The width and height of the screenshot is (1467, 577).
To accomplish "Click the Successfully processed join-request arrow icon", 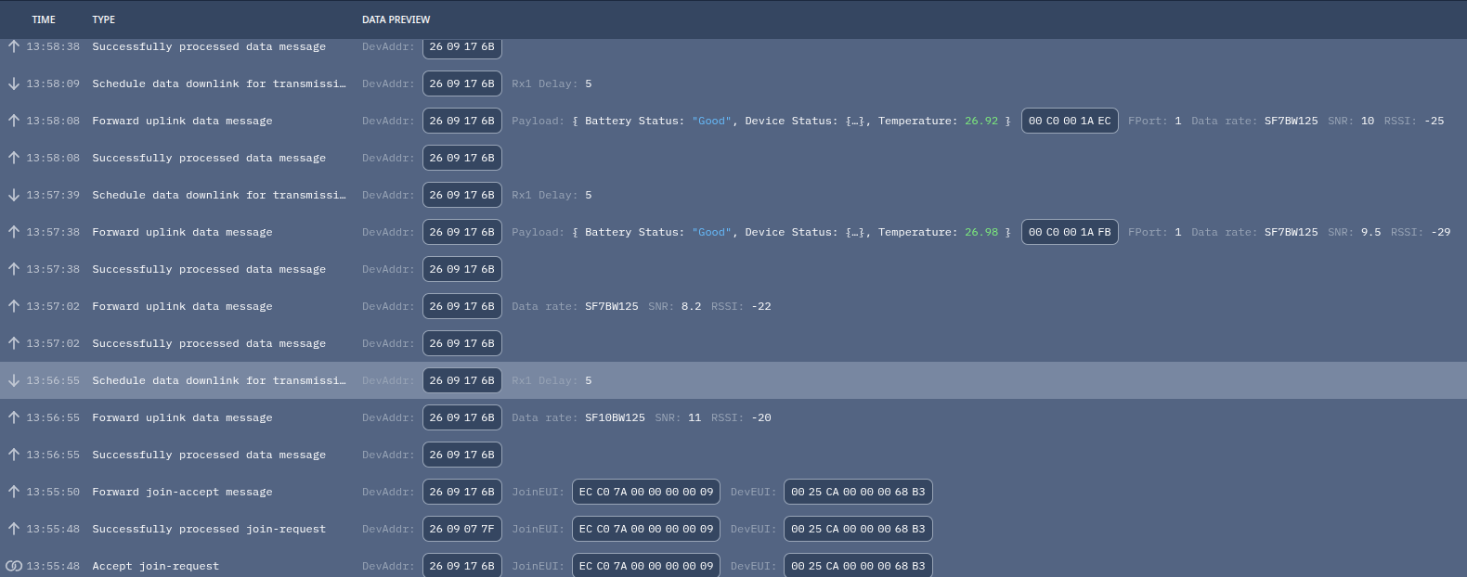I will pyautogui.click(x=14, y=529).
